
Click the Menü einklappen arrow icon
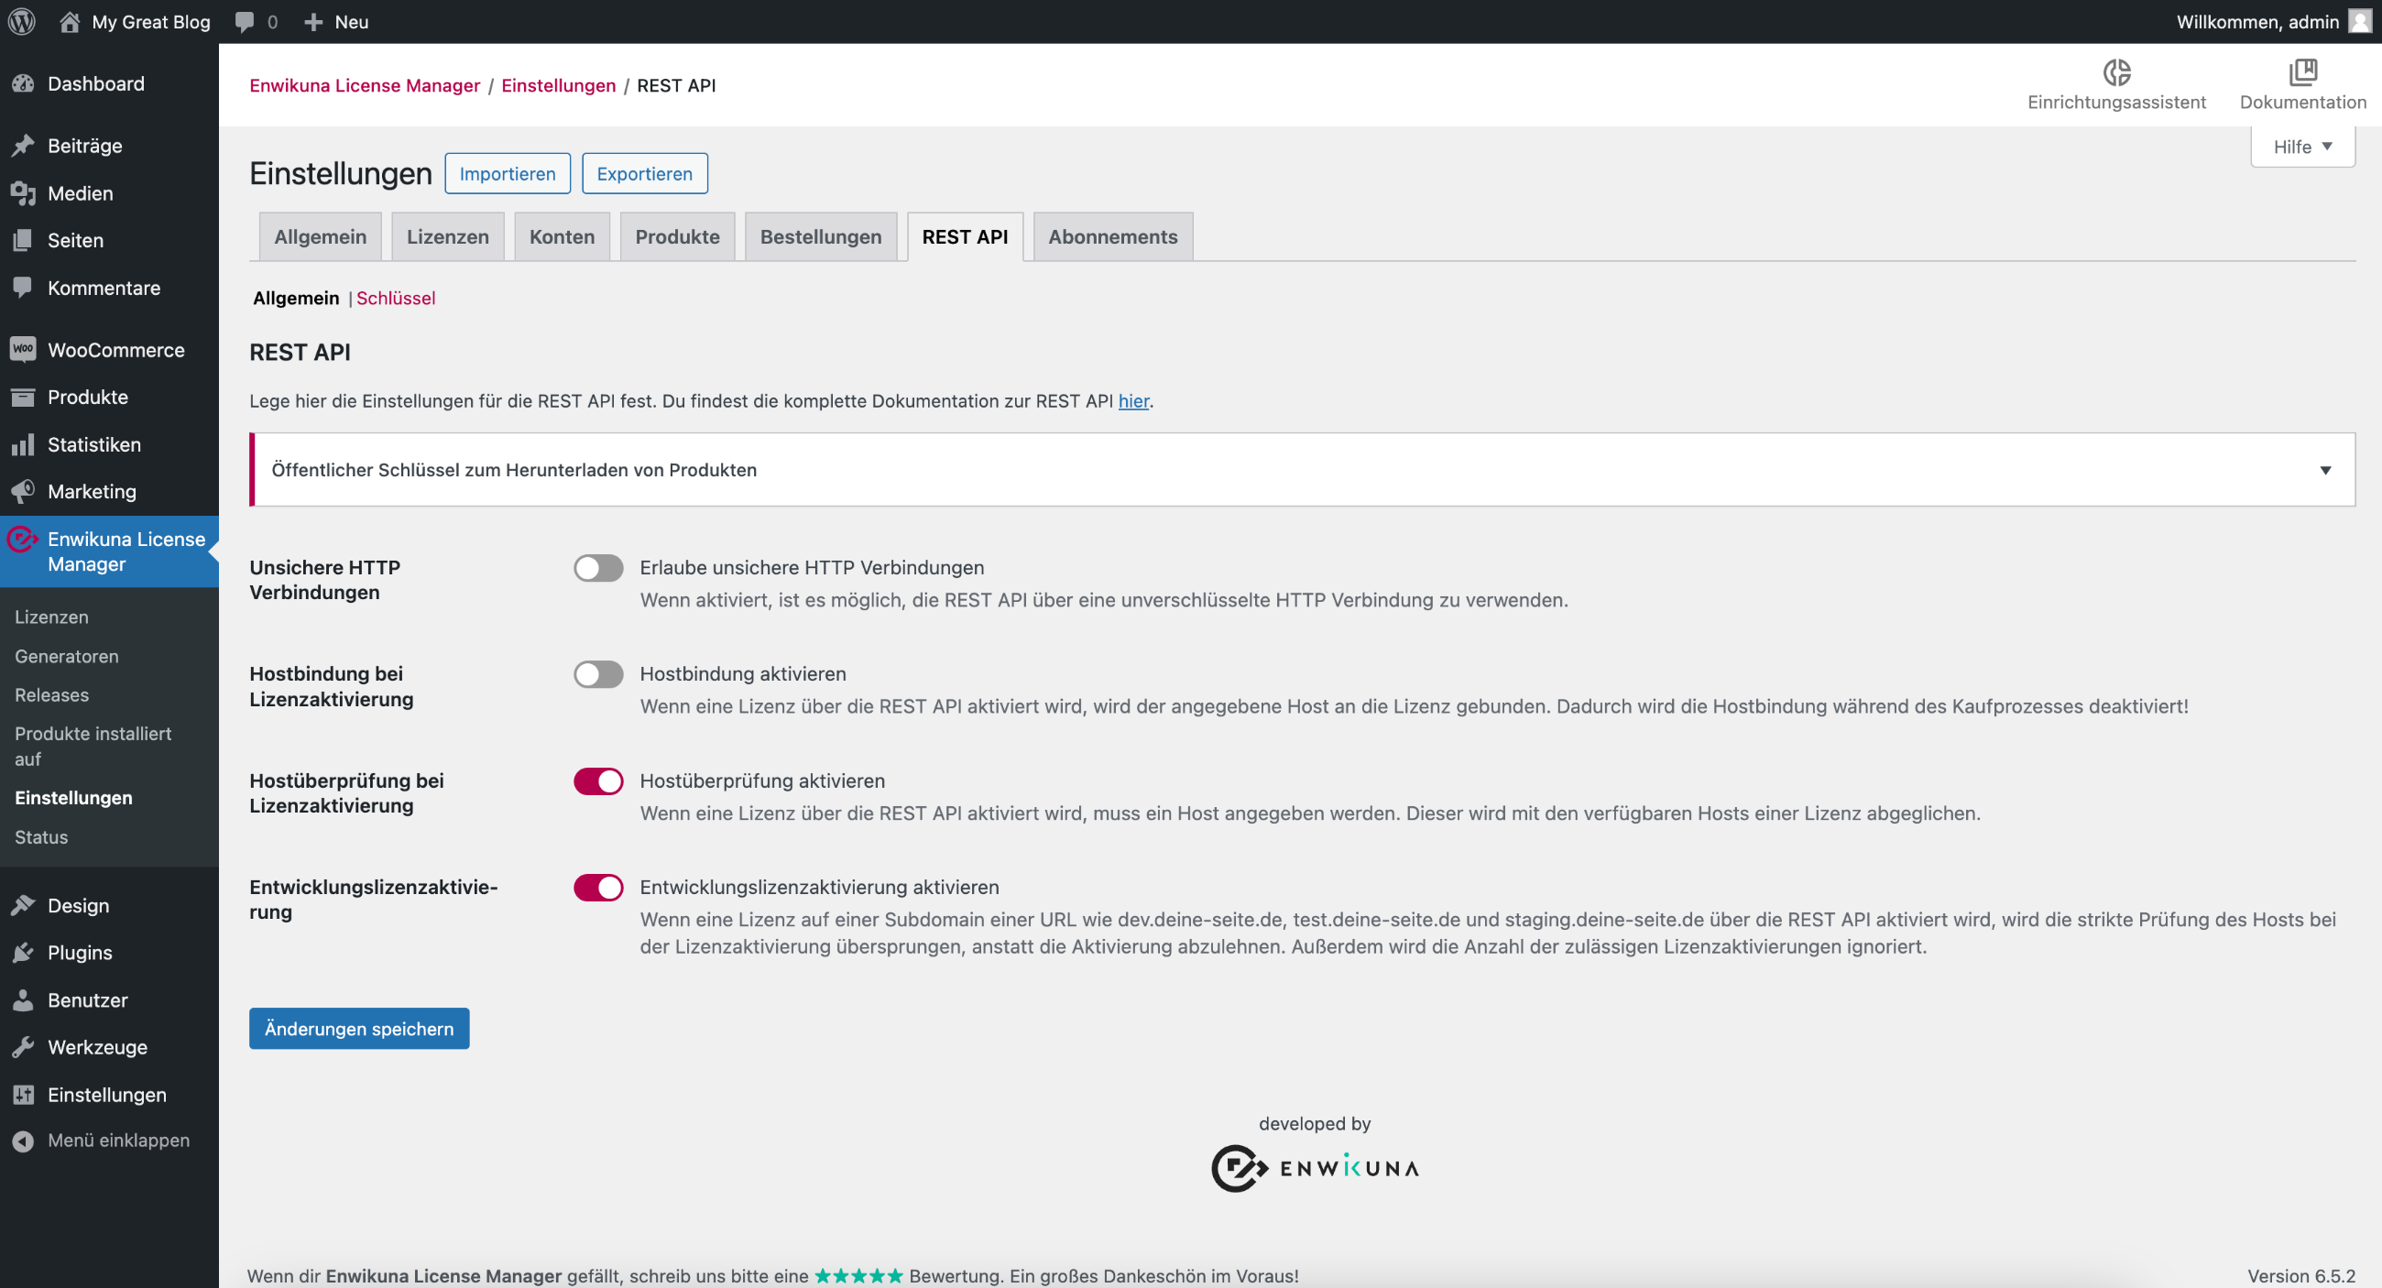click(23, 1141)
